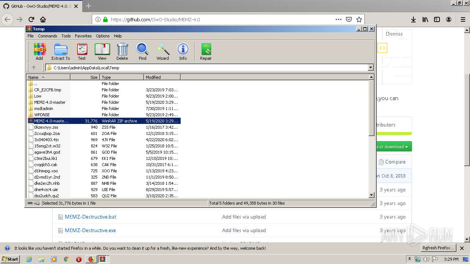Select file dke2ex2h.nhb
The height and width of the screenshot is (264, 470).
pyautogui.click(x=104, y=183)
